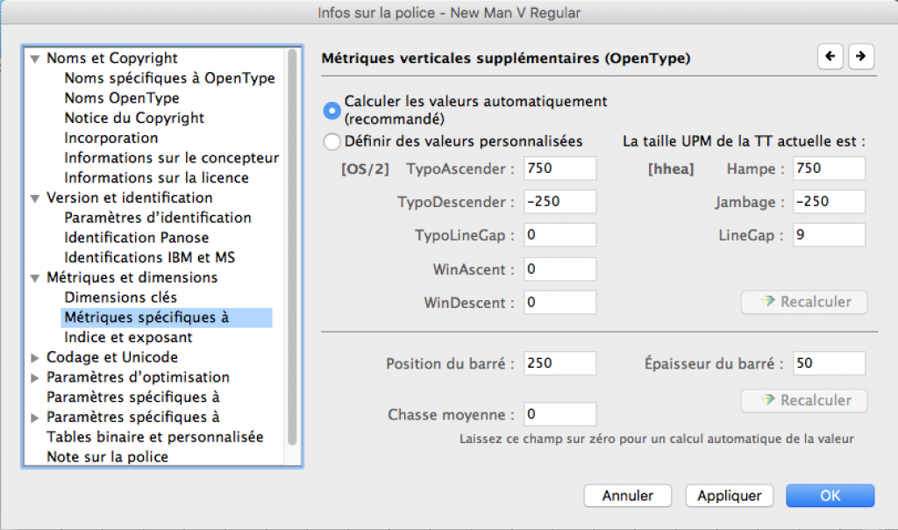Select 'Définir des valeurs personnalisées' radio option
This screenshot has width=898, height=530.
click(332, 141)
